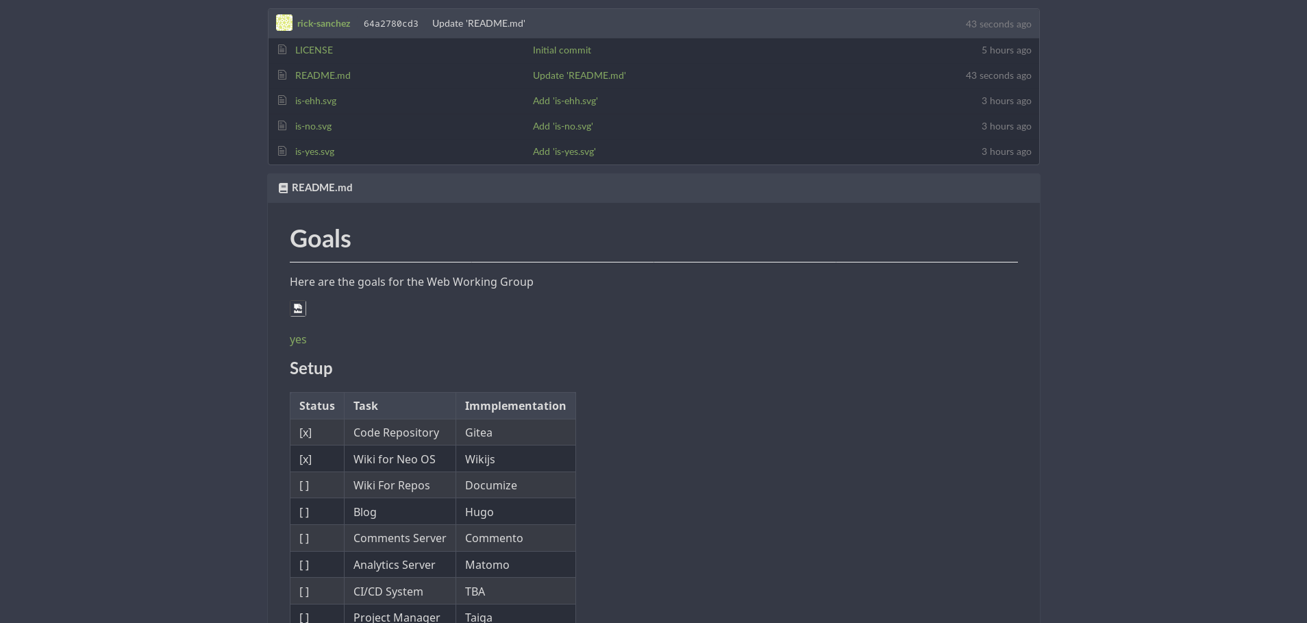Click the 'Code Repository' cell

(400, 432)
